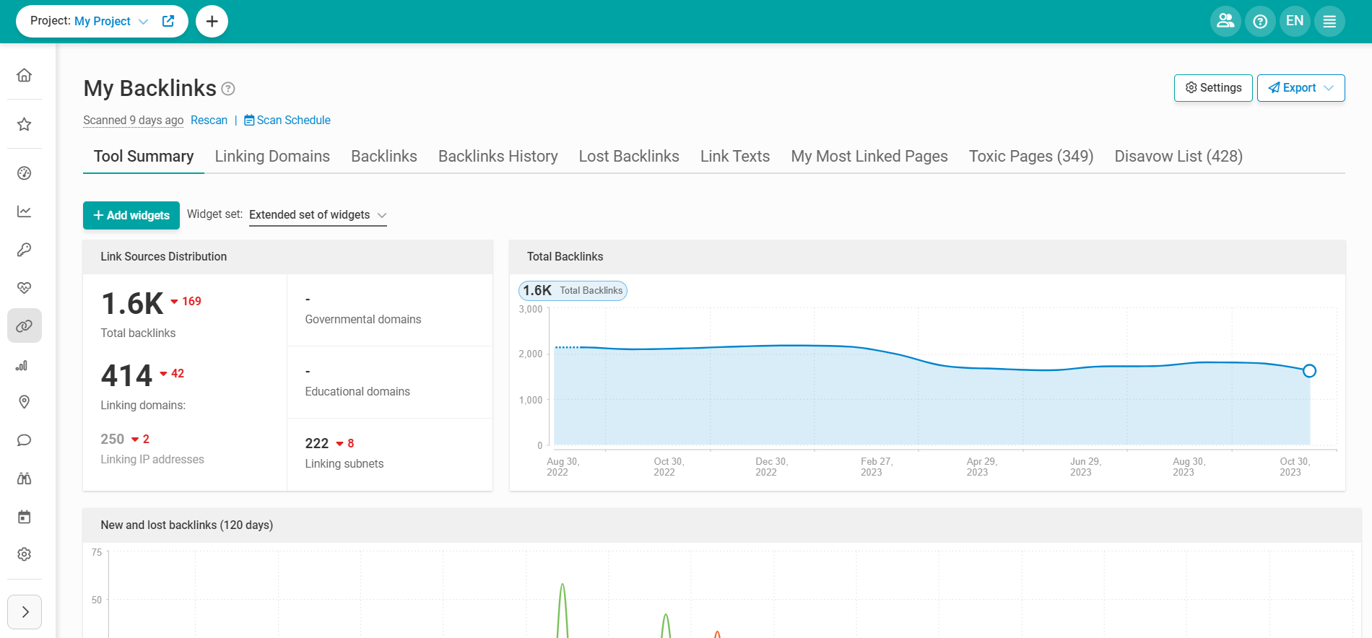This screenshot has height=638, width=1372.
Task: Open the Backlinks History tab
Action: pyautogui.click(x=498, y=157)
